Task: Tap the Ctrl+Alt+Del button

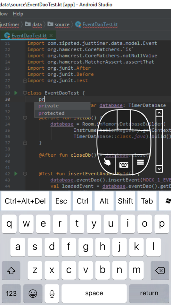Action: (25, 201)
